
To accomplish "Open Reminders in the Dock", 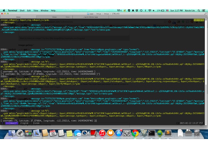I will coord(61,133).
